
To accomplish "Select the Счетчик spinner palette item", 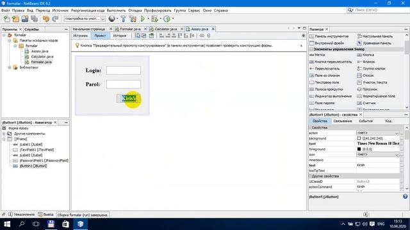I will (x=366, y=103).
